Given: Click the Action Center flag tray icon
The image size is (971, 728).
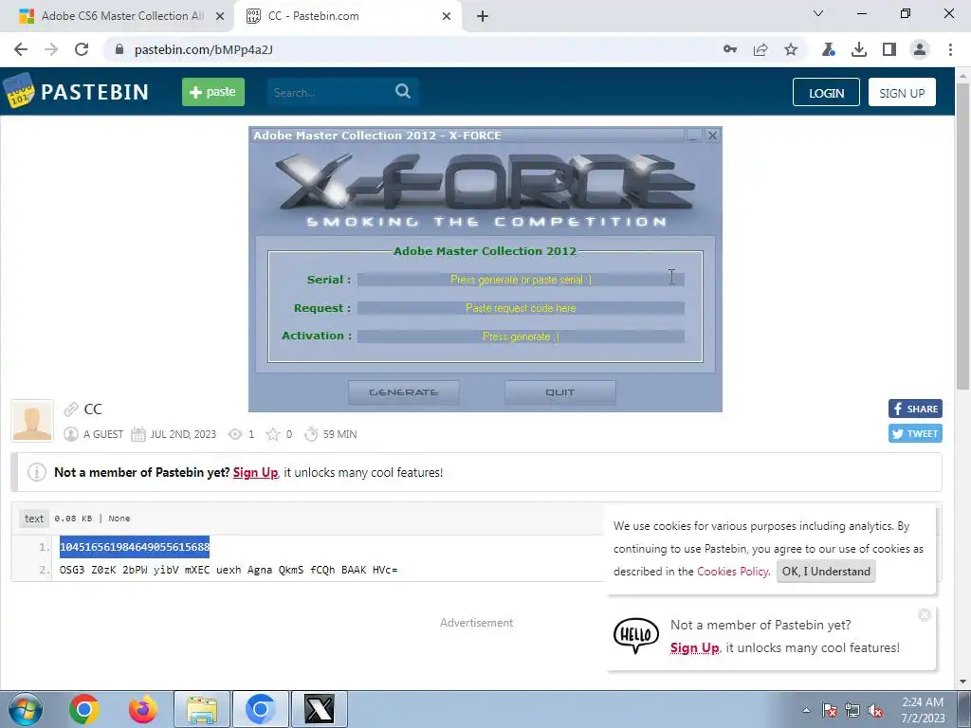Looking at the screenshot, I should click(x=830, y=710).
